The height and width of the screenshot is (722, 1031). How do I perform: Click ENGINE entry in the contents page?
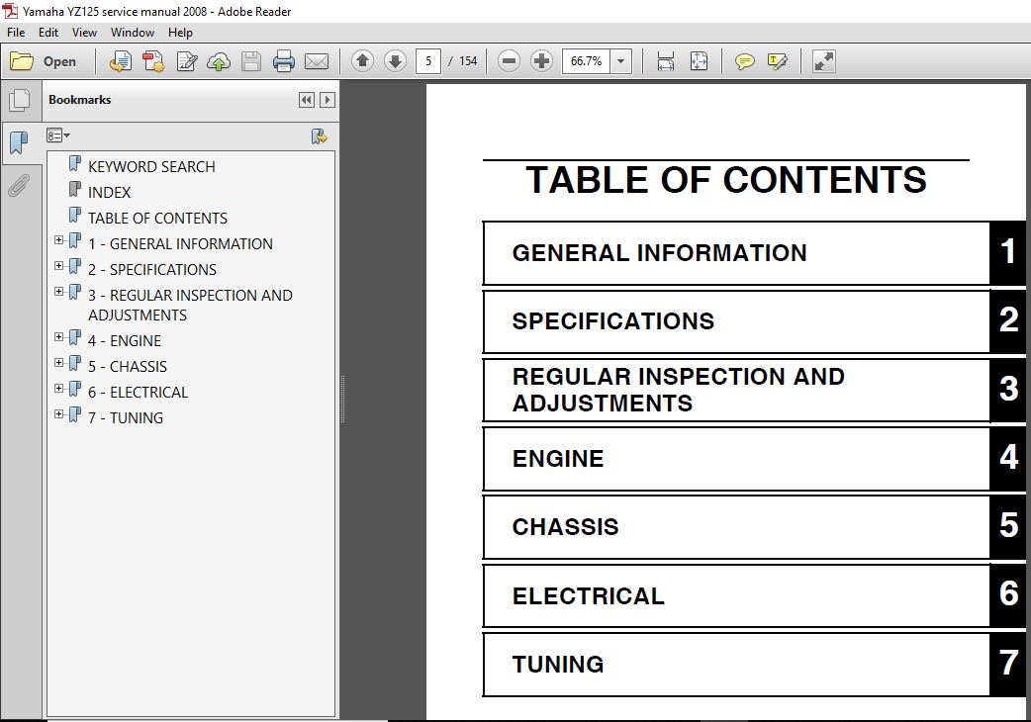pos(558,459)
